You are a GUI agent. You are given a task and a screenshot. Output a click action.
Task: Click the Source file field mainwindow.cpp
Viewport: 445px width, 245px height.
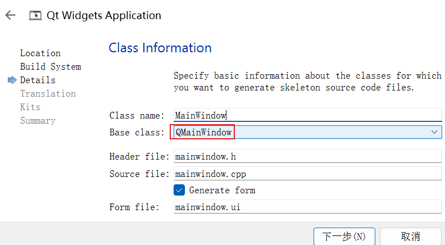[x=308, y=174]
